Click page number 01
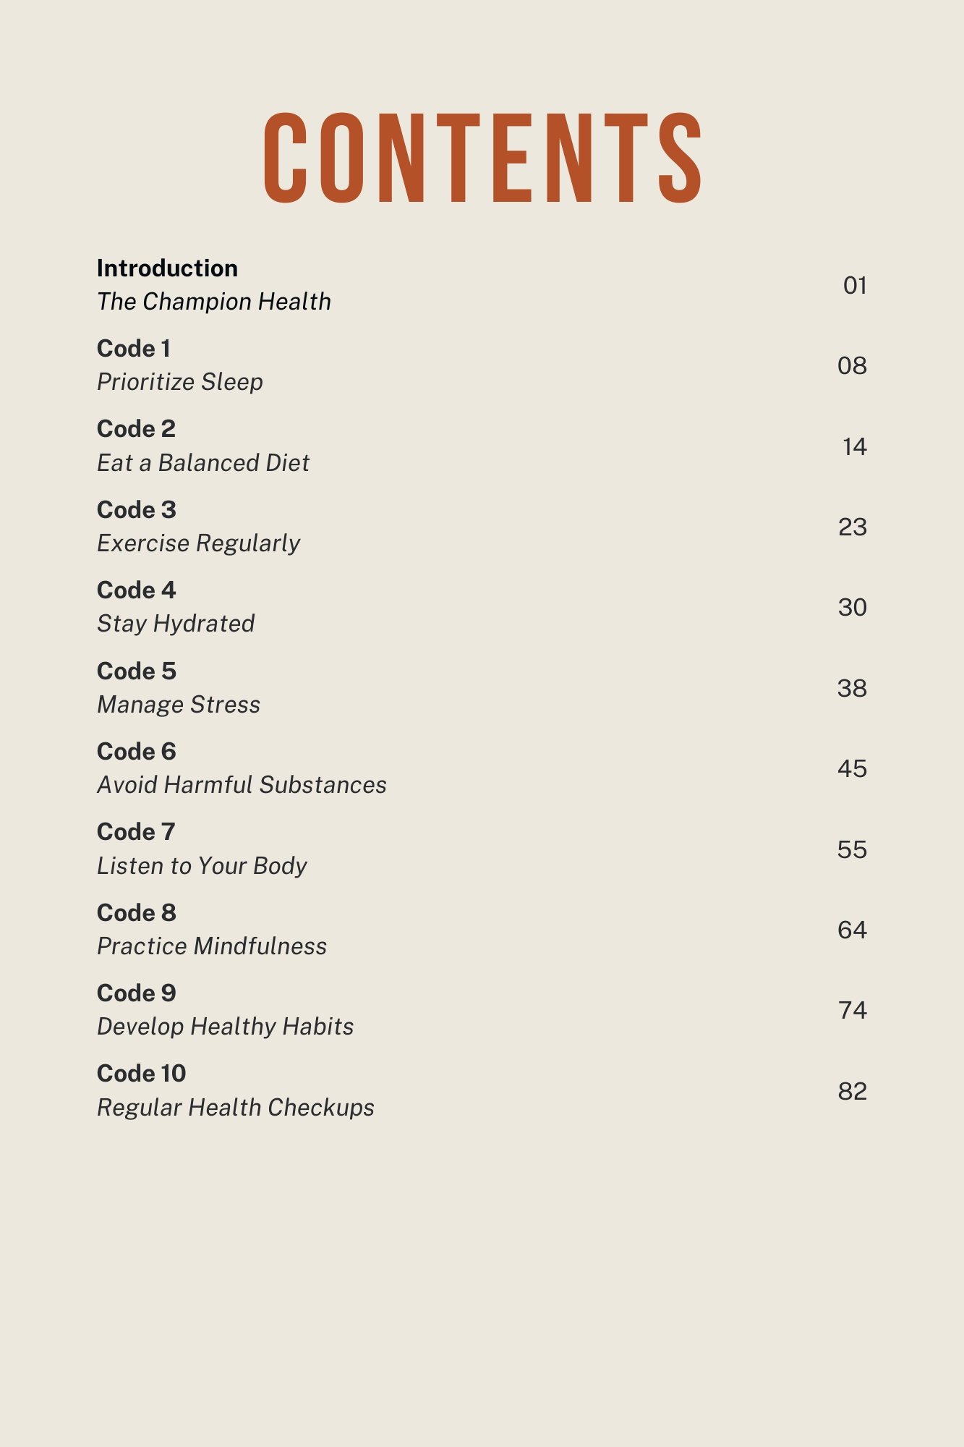The width and height of the screenshot is (964, 1447). [x=854, y=286]
